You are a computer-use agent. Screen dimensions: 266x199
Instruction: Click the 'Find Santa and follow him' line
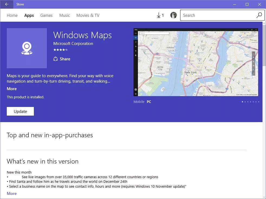point(67,182)
